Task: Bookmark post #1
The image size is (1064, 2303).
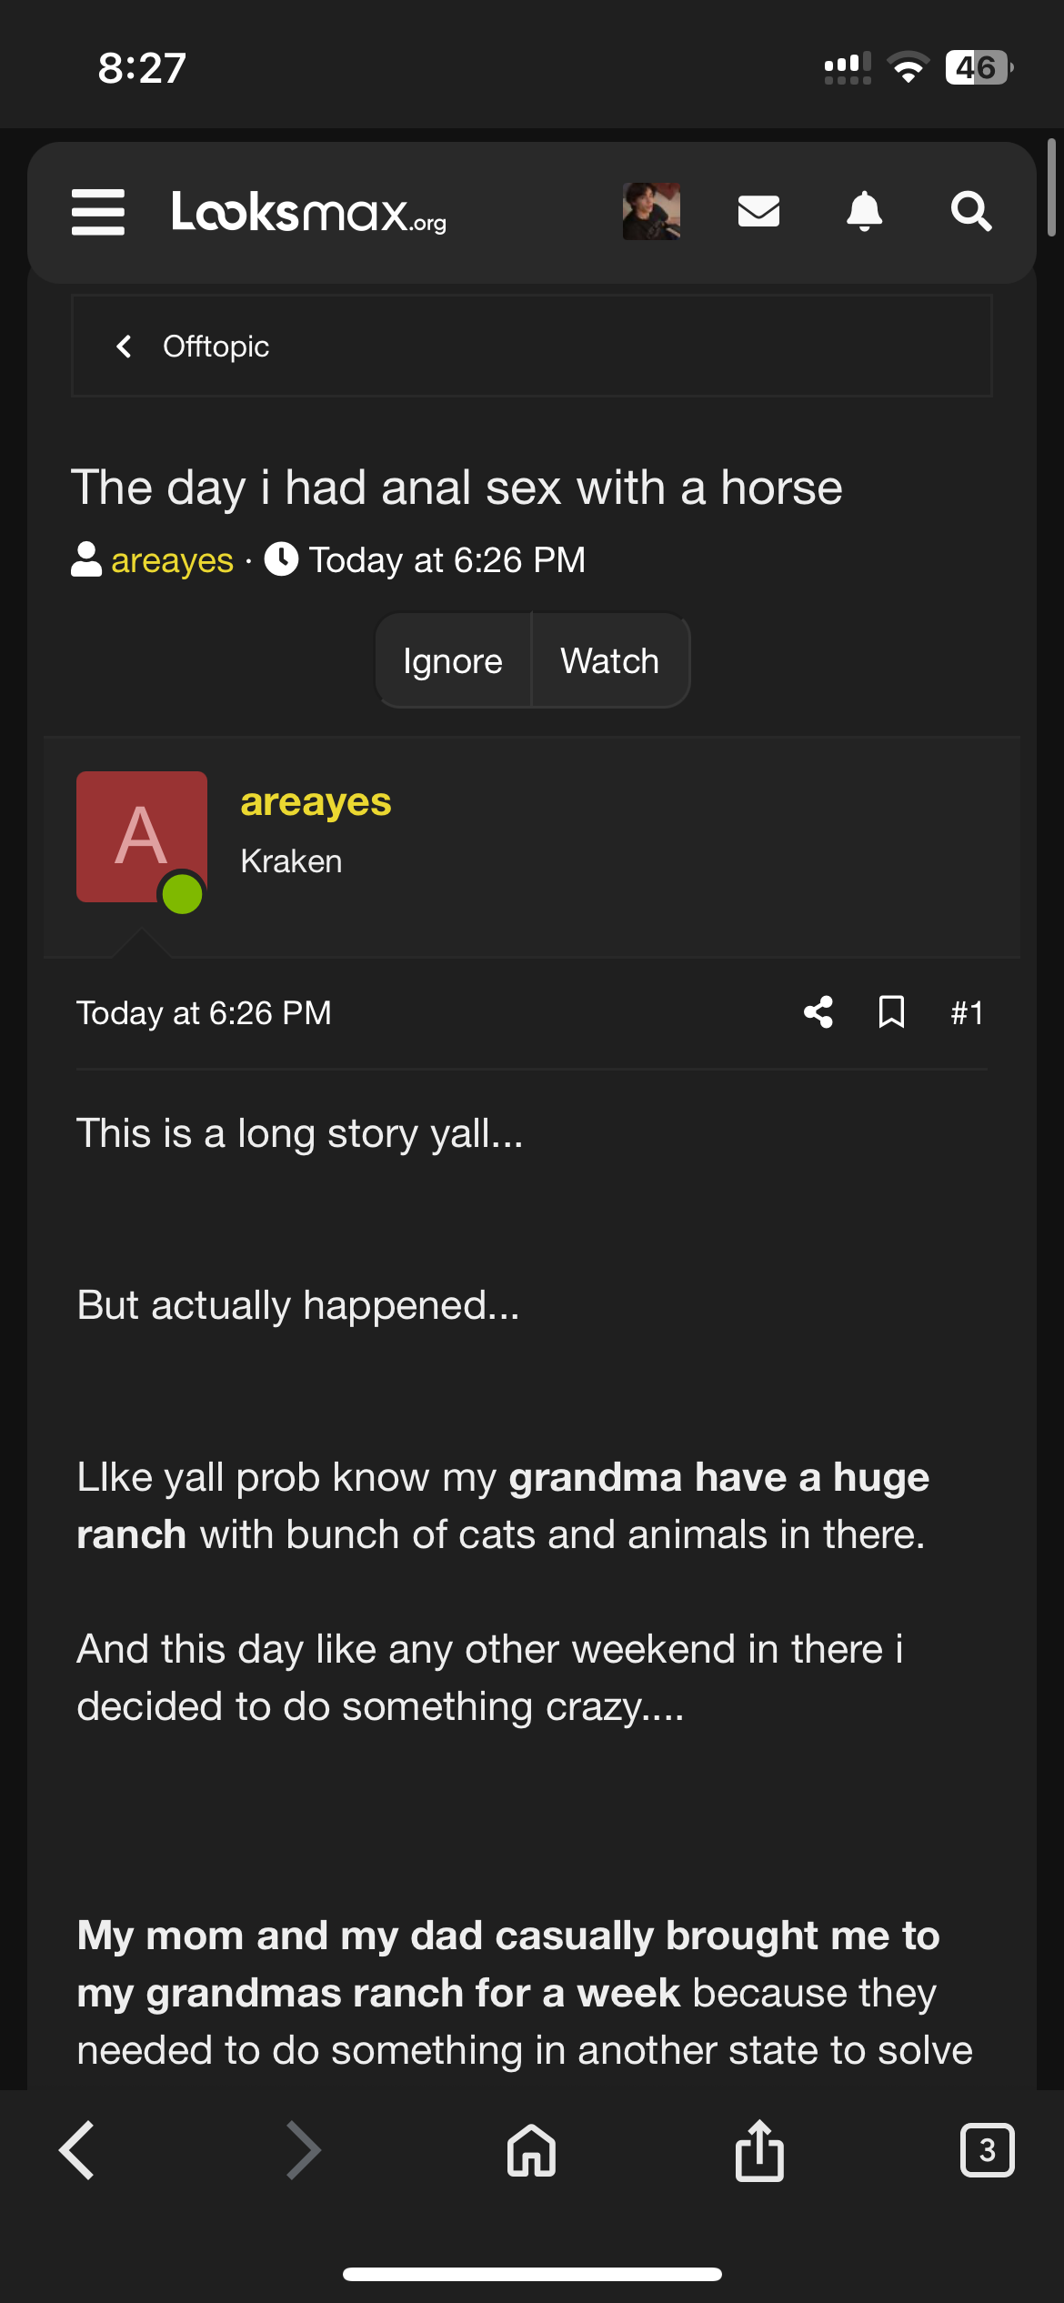Action: point(891,1012)
